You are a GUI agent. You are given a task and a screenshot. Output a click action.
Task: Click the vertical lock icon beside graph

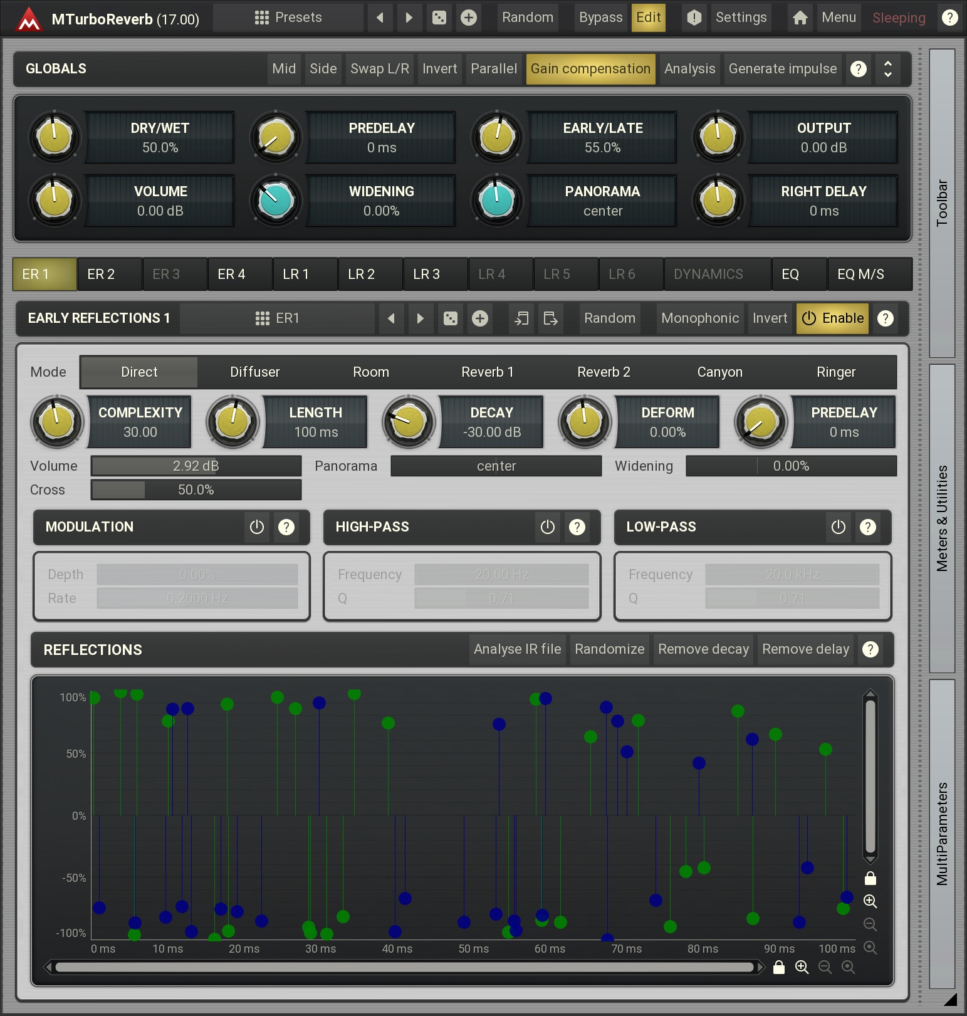870,878
